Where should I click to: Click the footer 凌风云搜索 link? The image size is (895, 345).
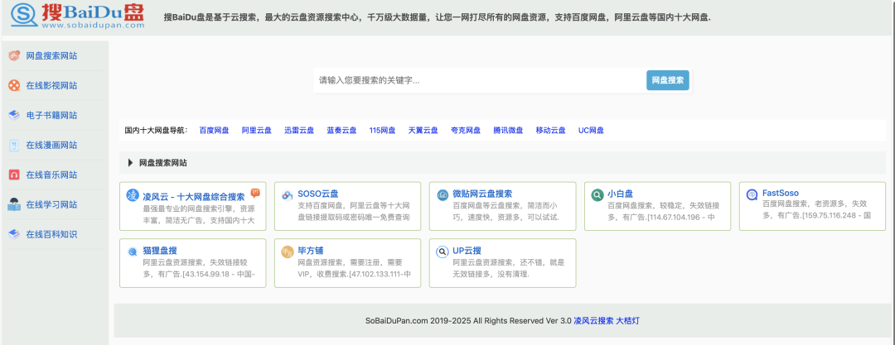click(x=593, y=321)
